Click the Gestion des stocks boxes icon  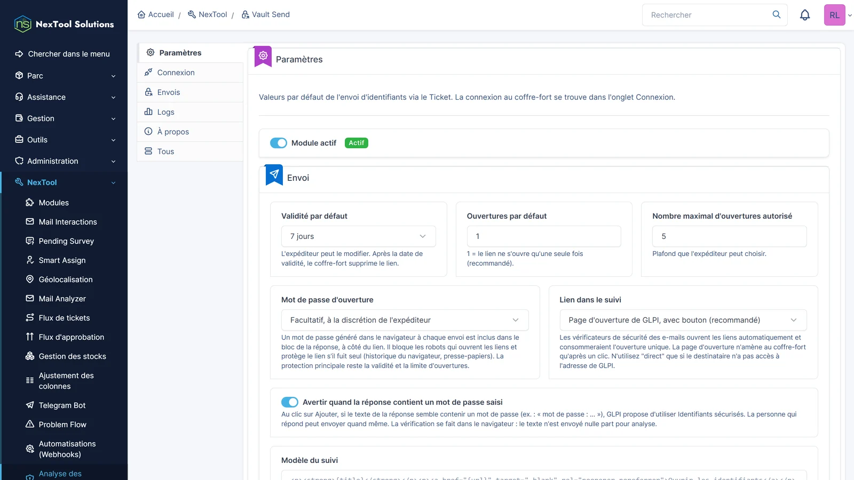(x=30, y=356)
